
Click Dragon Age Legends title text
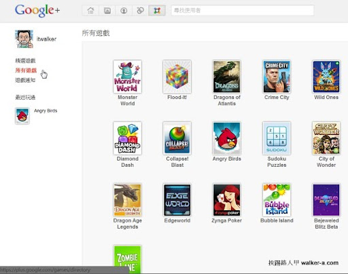tap(128, 224)
